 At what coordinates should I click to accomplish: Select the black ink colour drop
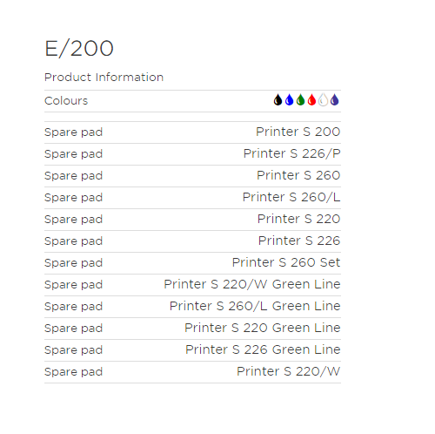278,100
